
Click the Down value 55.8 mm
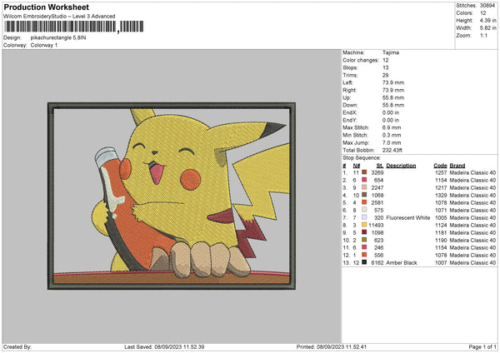click(393, 105)
